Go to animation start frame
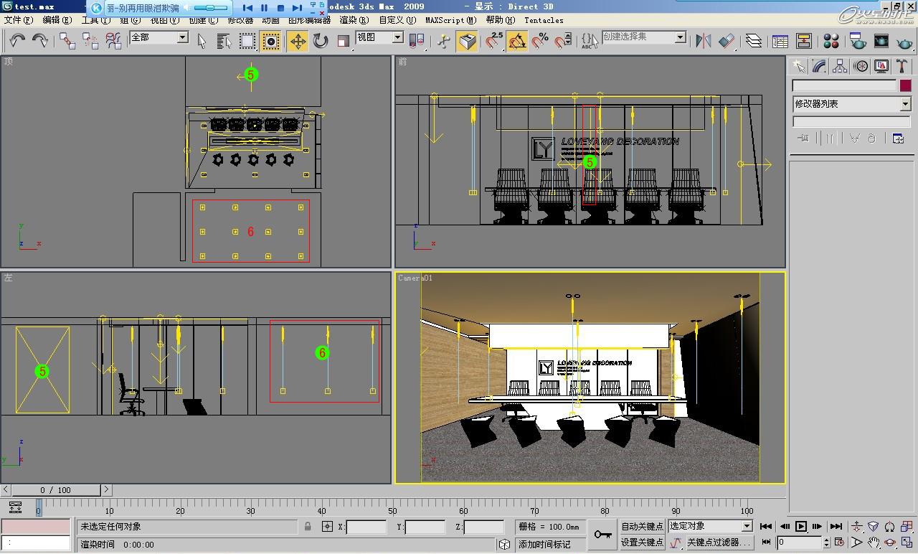 tap(766, 526)
